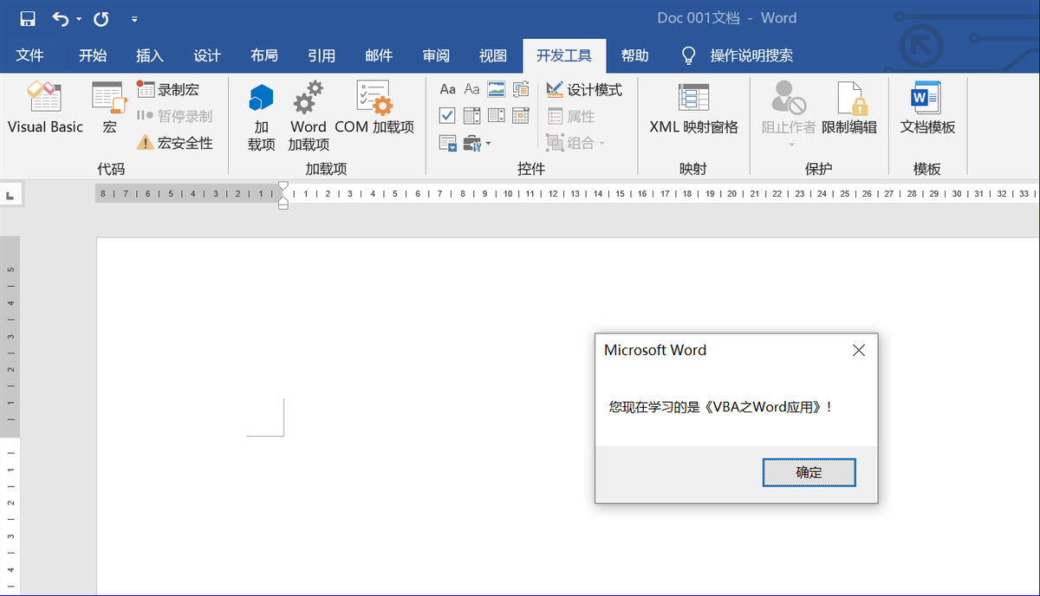Click the vertical ruler on the left
The height and width of the screenshot is (596, 1040).
click(10, 416)
